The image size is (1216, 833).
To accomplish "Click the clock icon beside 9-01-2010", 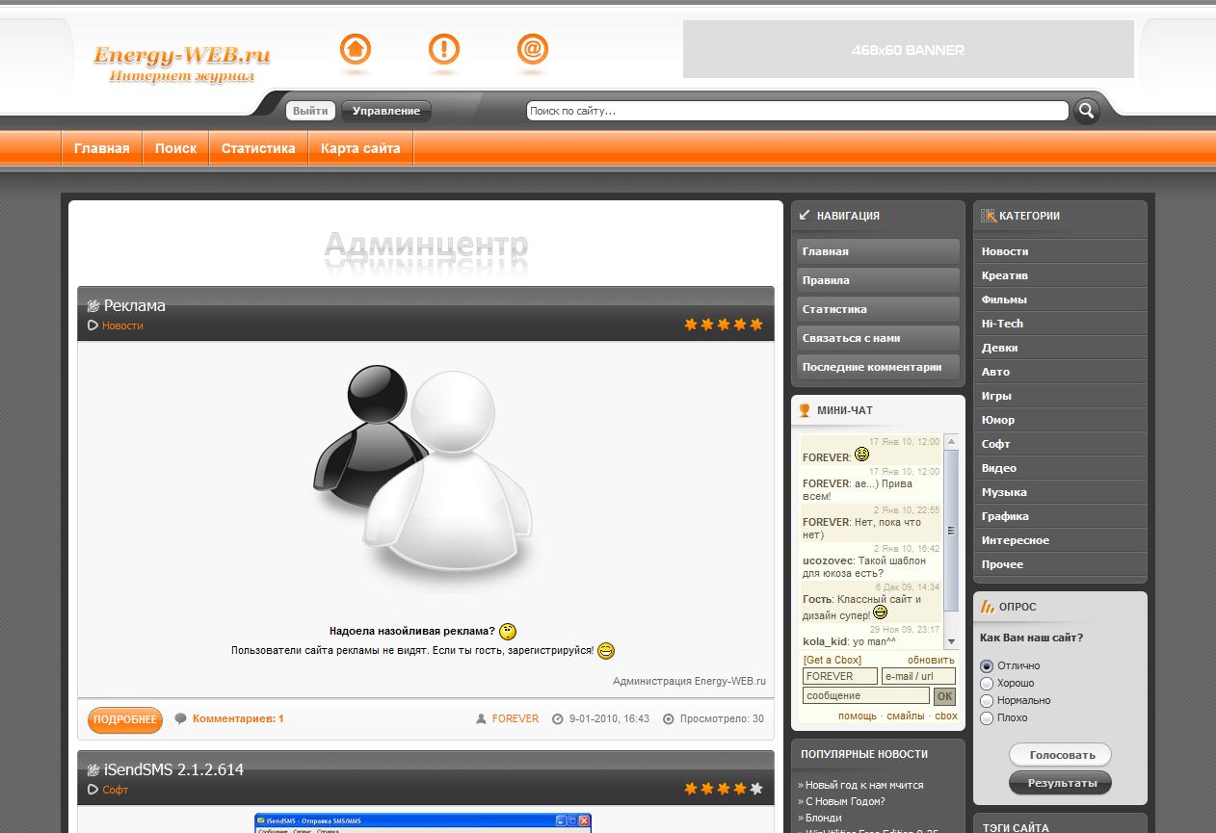I will tap(557, 718).
